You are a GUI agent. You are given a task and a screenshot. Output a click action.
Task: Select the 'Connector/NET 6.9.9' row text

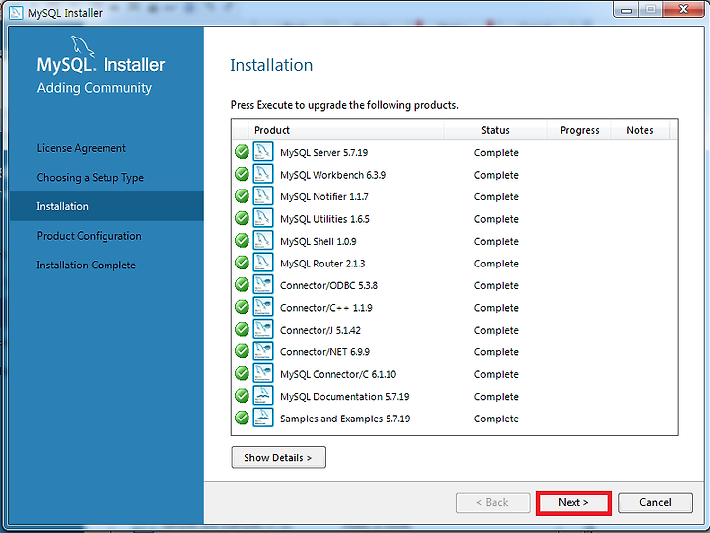coord(324,352)
